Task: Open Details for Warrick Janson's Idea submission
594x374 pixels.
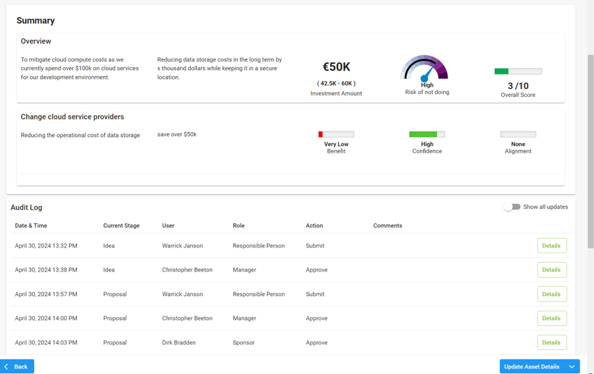Action: coord(552,245)
